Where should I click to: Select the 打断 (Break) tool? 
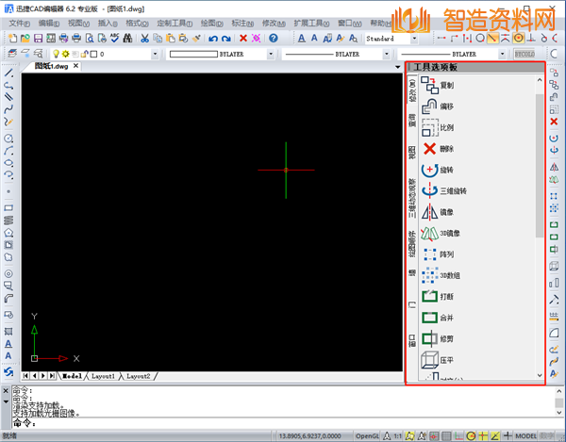click(x=430, y=296)
